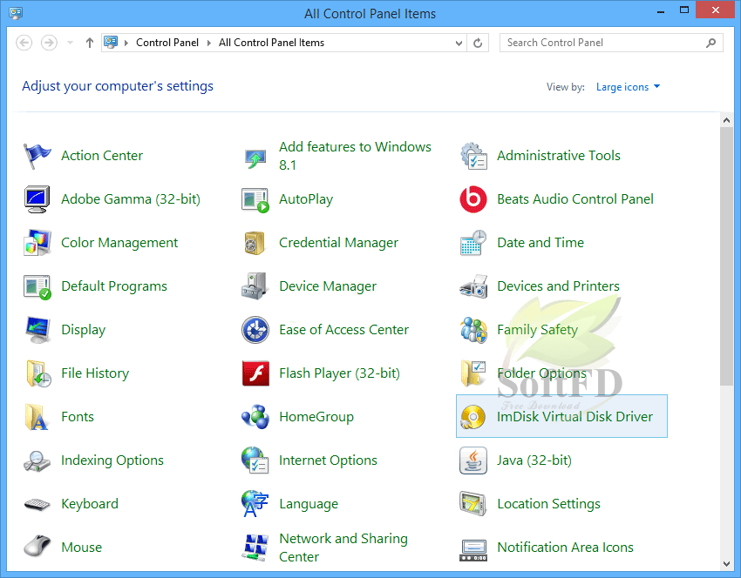Open the View by Large icons dropdown
The height and width of the screenshot is (578, 741).
(628, 87)
